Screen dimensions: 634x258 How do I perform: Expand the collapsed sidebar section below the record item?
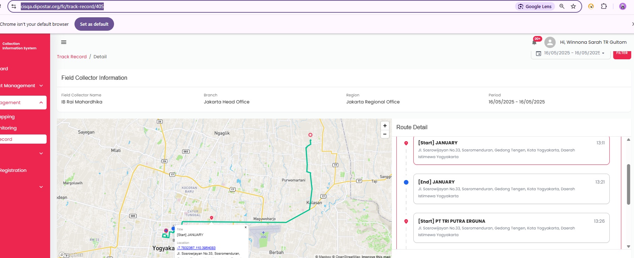tap(41, 154)
